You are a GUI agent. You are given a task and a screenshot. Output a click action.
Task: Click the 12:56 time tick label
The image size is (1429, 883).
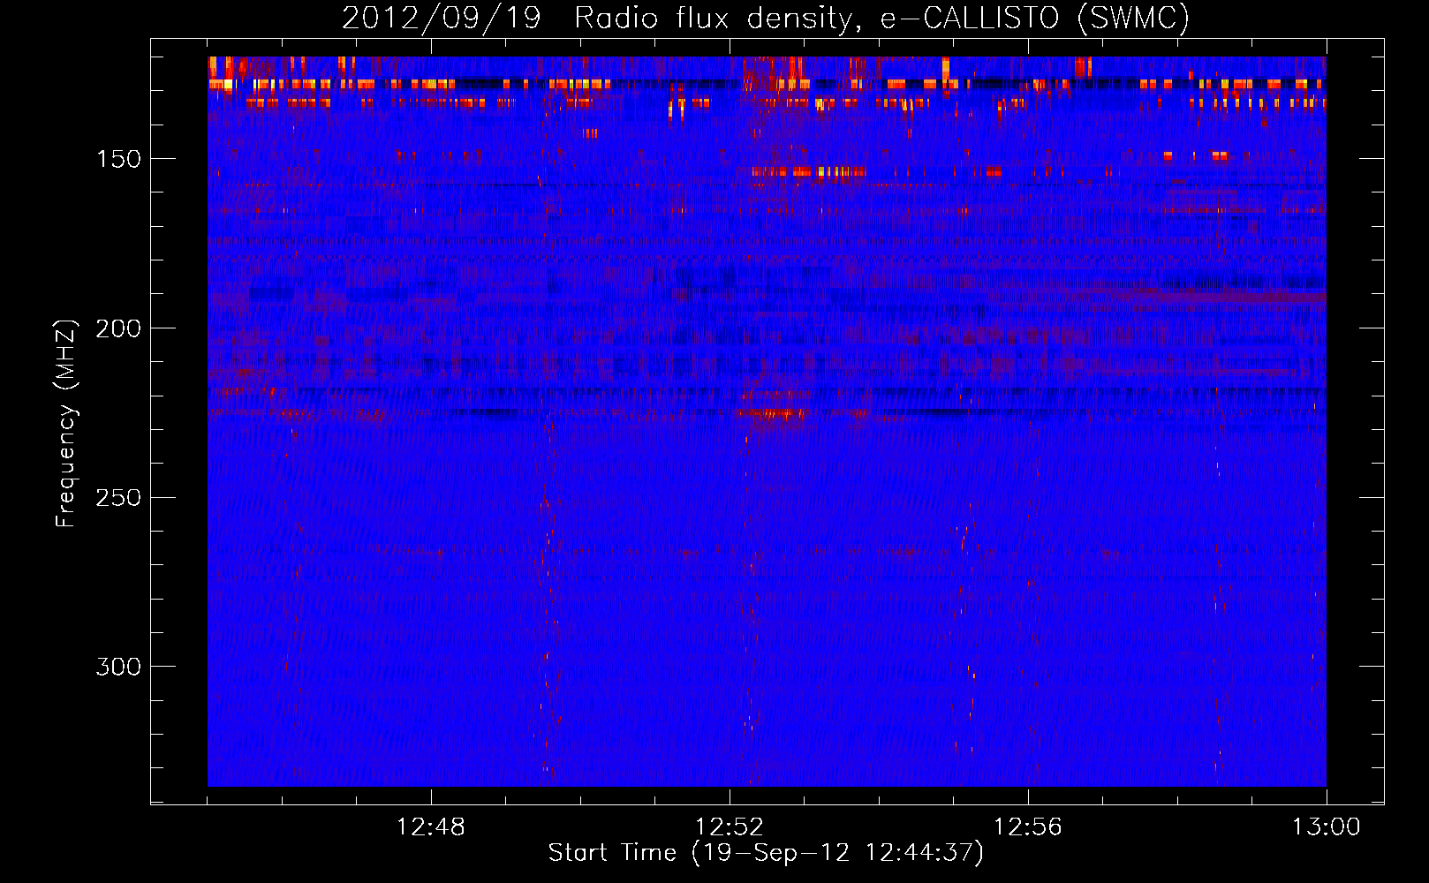click(x=1028, y=827)
